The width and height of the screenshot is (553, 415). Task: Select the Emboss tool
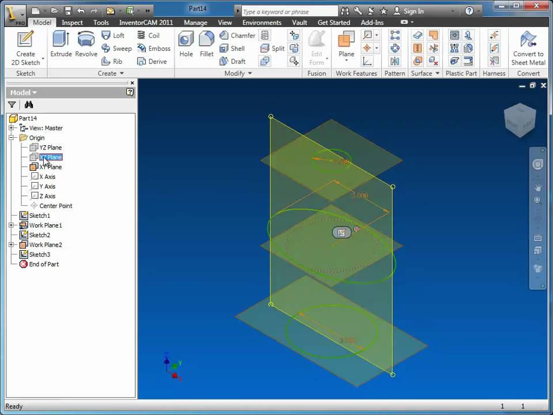tap(153, 48)
